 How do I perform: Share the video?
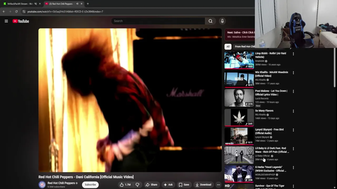point(151,185)
